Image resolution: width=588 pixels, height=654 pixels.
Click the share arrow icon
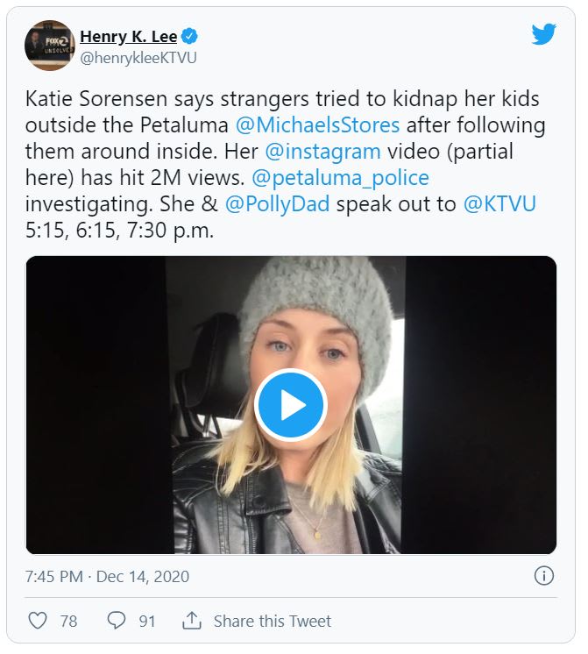192,621
